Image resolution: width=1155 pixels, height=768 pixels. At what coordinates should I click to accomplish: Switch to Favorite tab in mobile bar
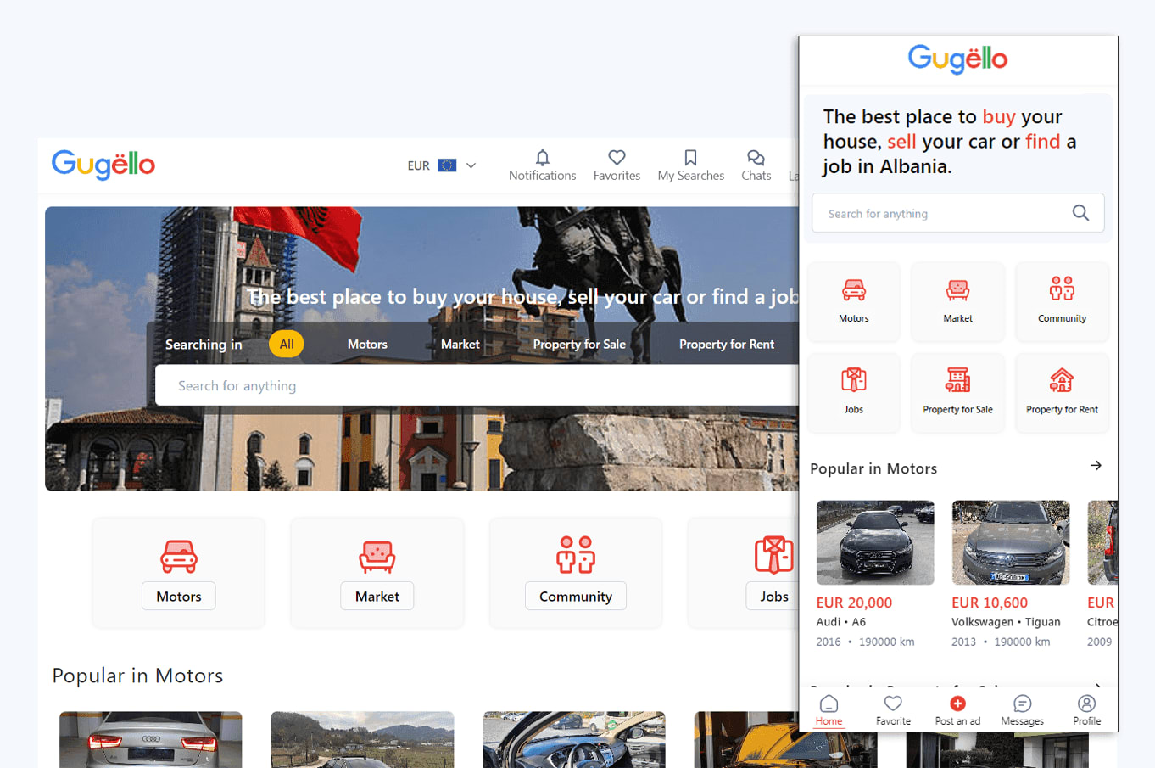(893, 709)
